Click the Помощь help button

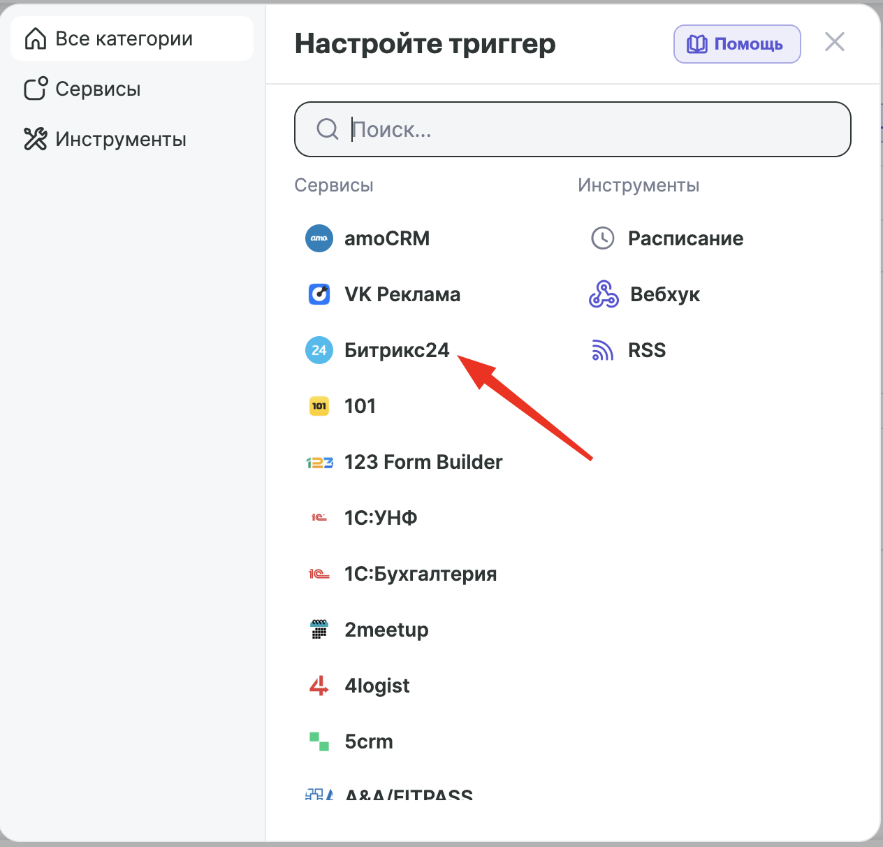pos(737,44)
